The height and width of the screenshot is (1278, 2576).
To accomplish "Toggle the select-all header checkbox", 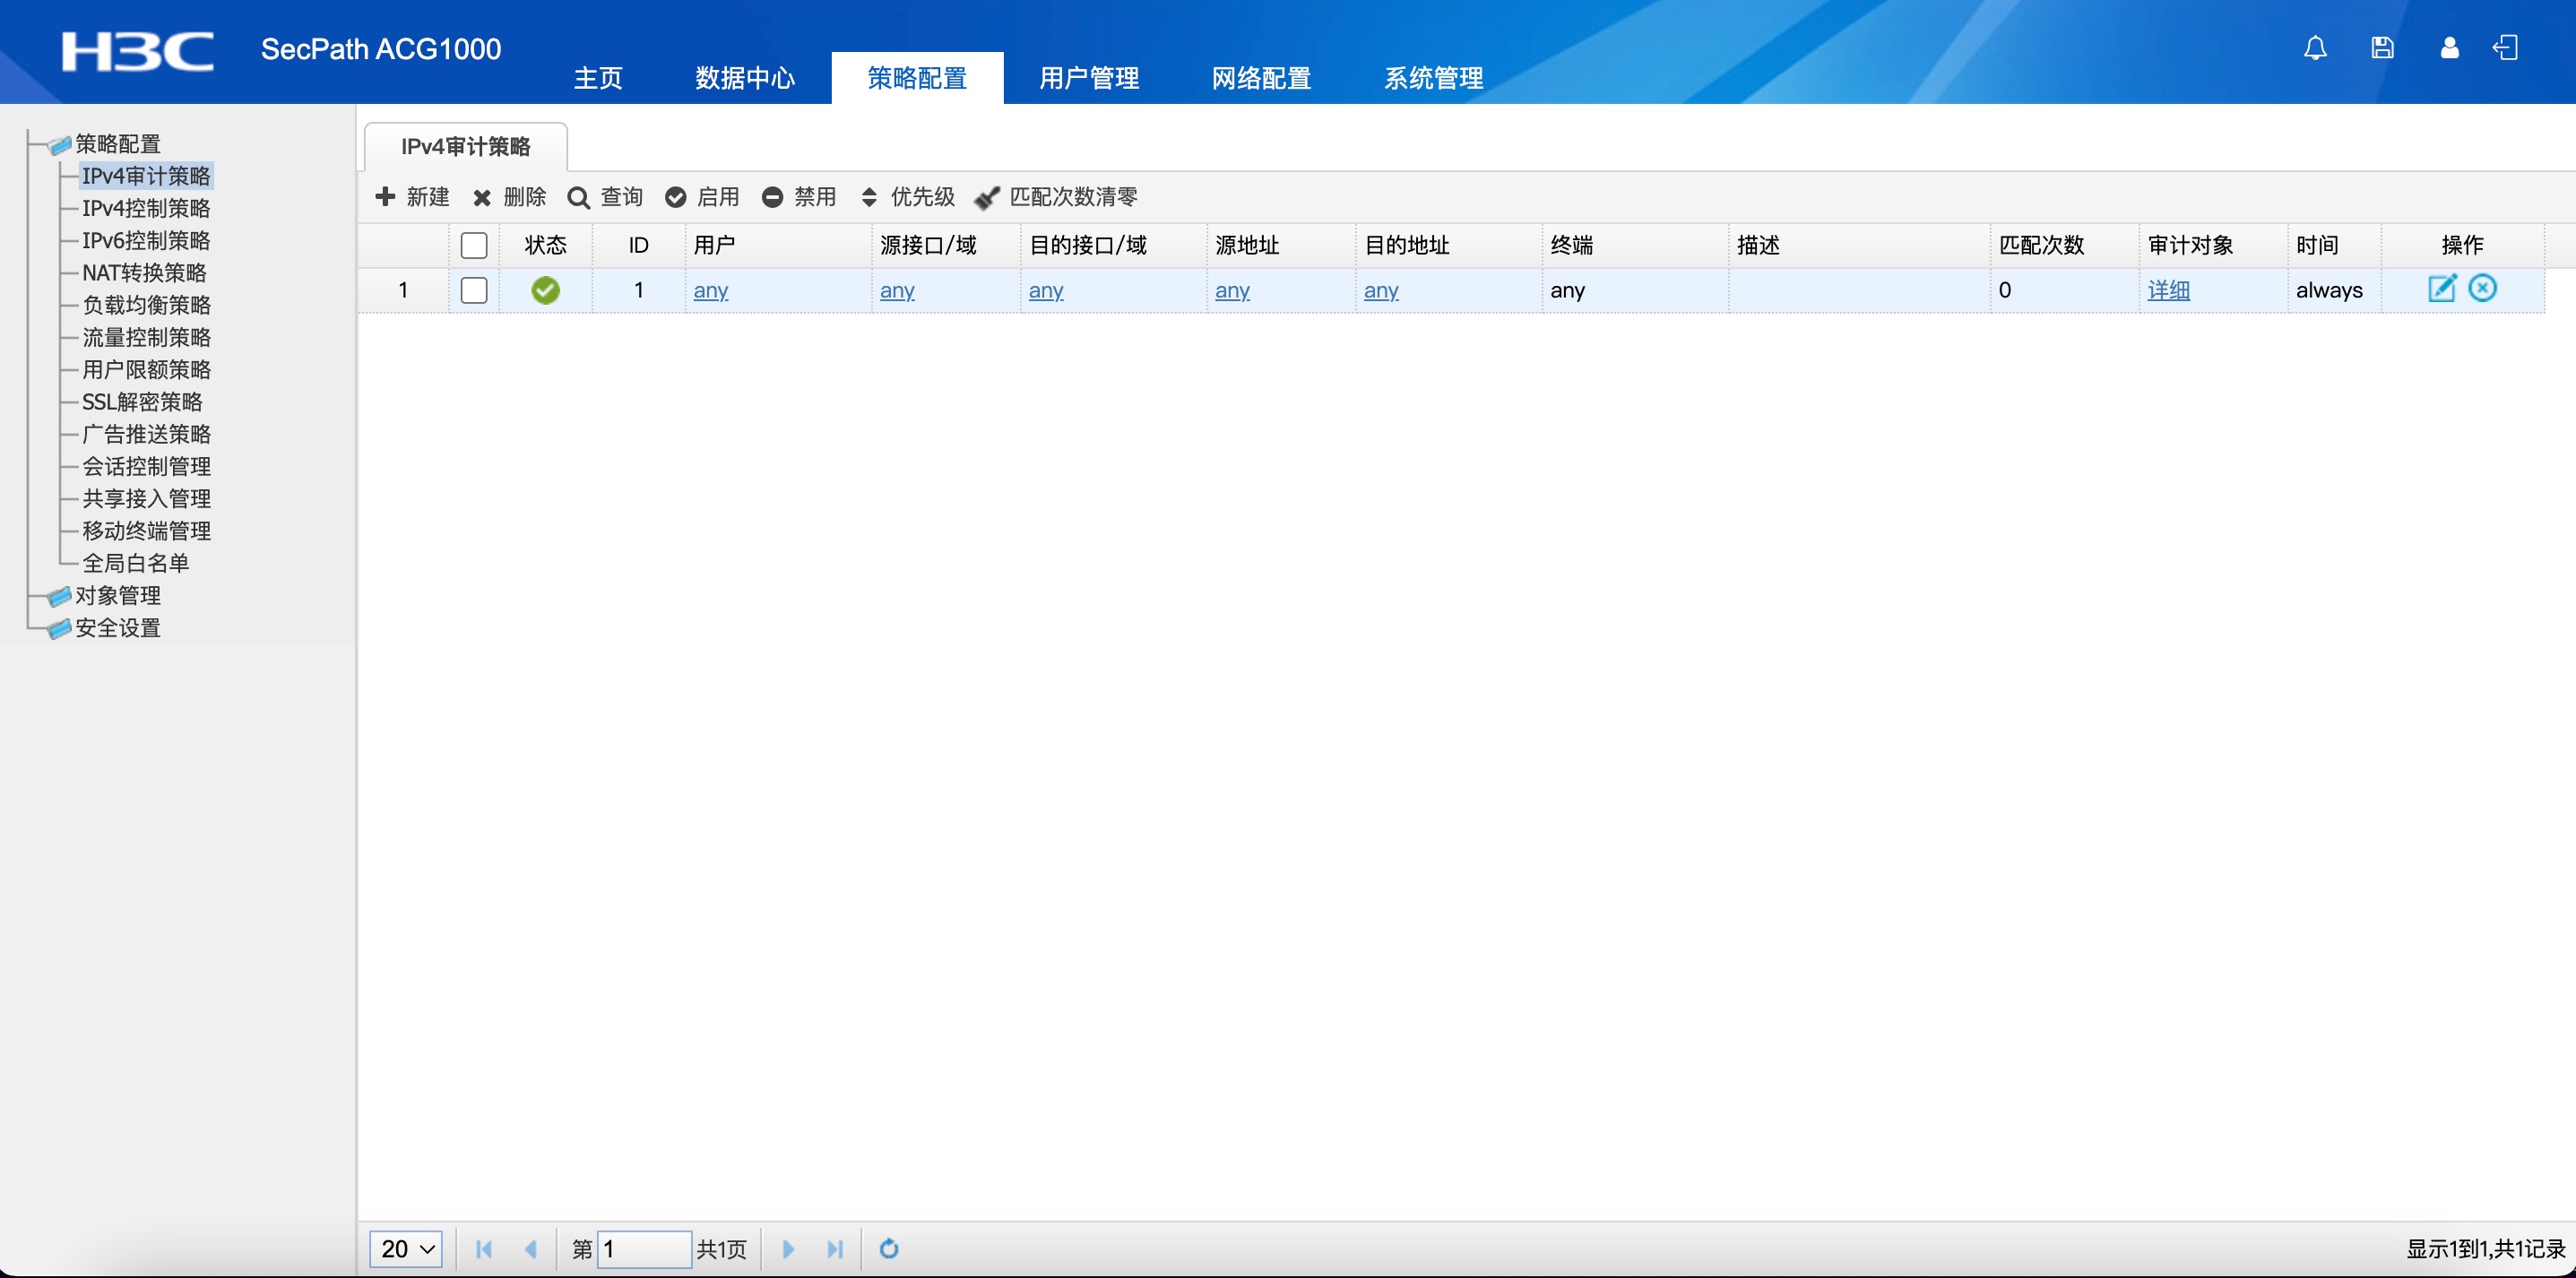I will coord(473,245).
